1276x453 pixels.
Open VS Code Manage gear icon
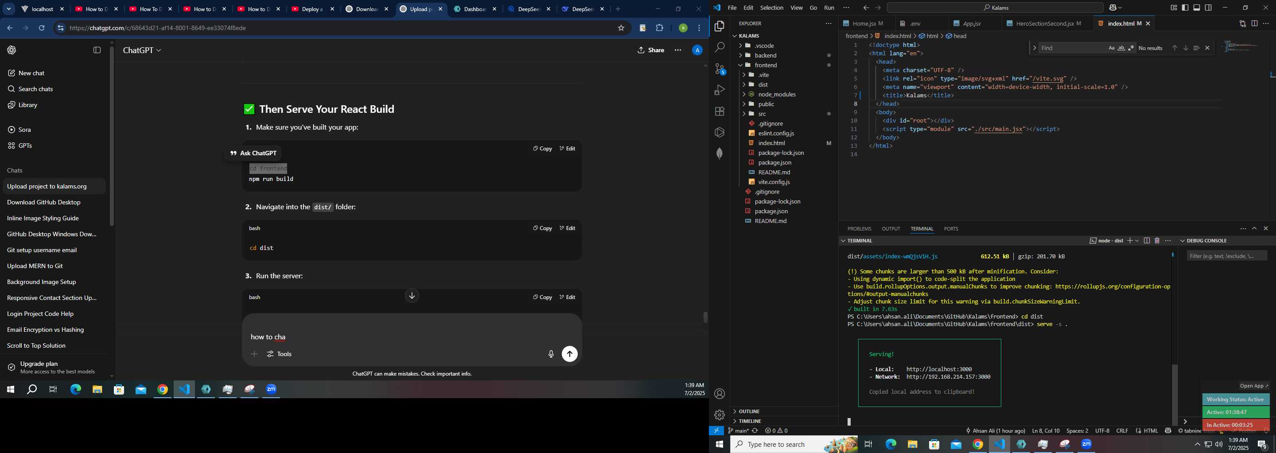click(x=719, y=415)
